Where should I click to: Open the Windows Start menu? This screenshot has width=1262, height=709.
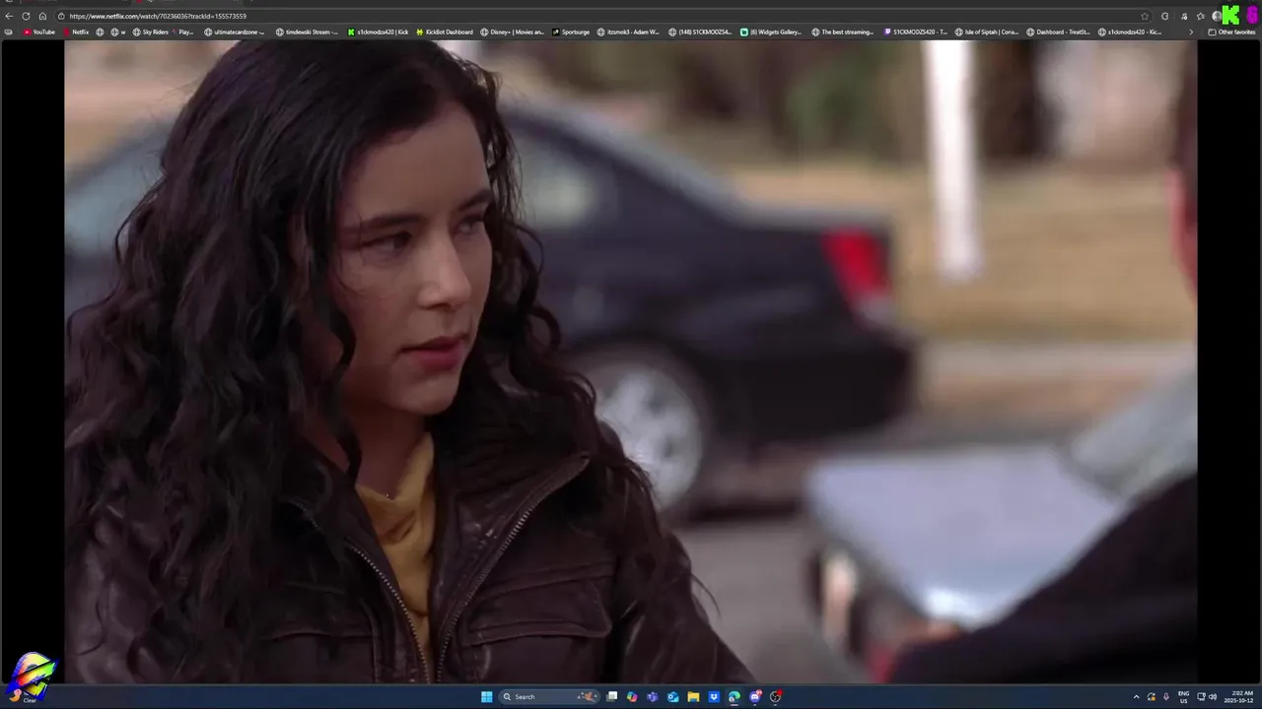(486, 696)
